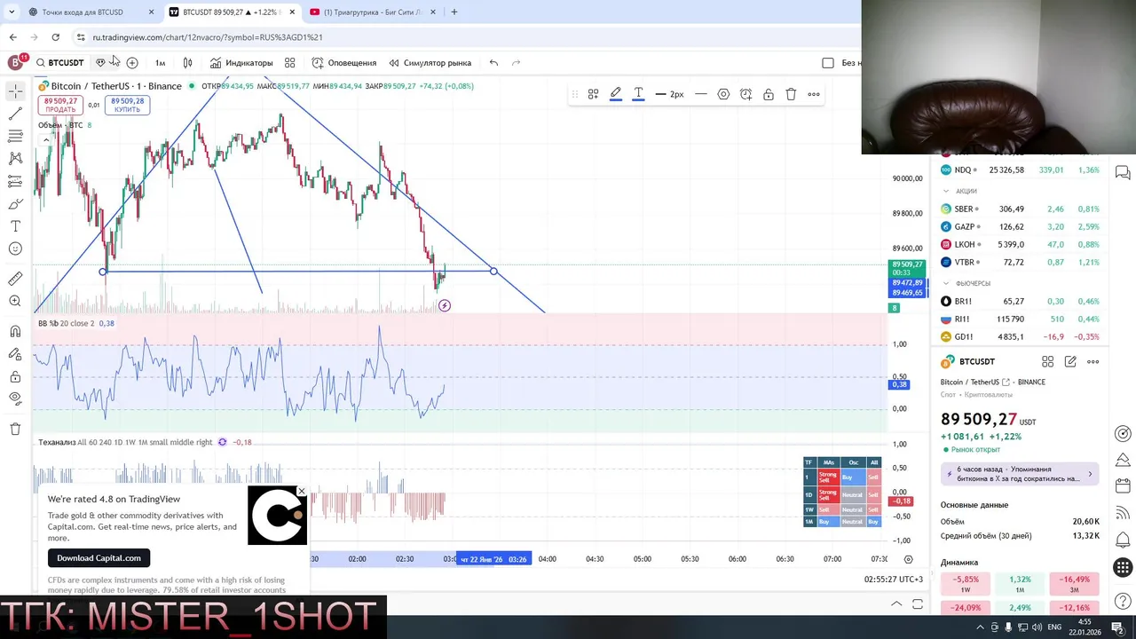1136x639 pixels.
Task: Open drawing settings hexagon icon
Action: point(723,94)
